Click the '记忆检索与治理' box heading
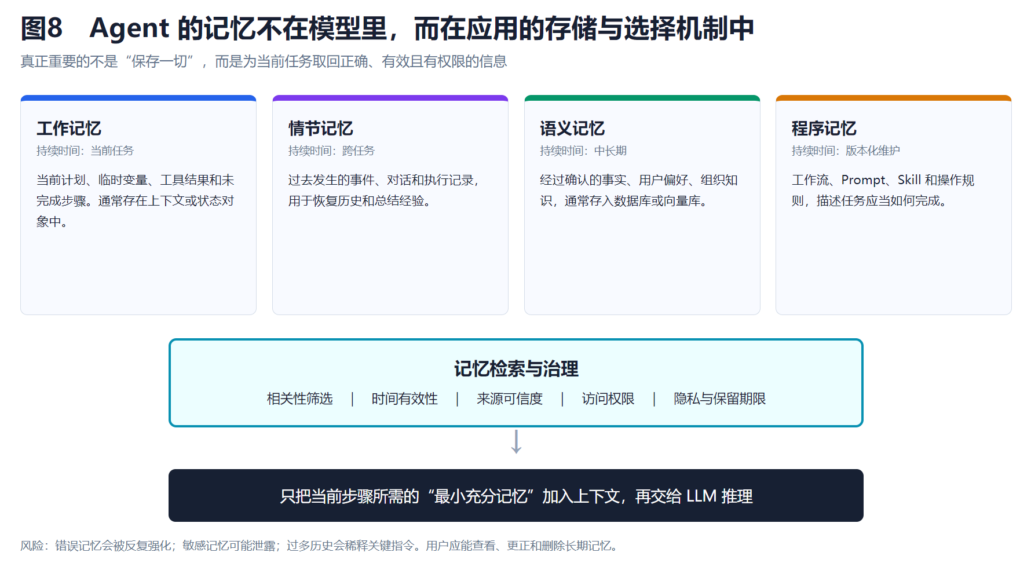This screenshot has width=1031, height=578. coord(516,369)
